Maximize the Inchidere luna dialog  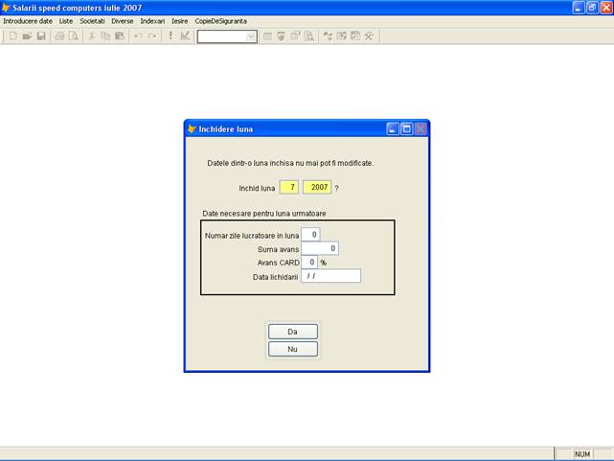pos(406,128)
